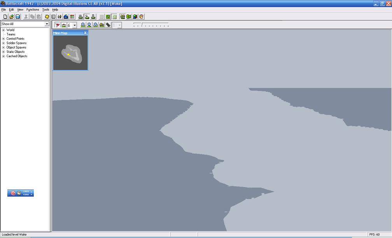This screenshot has height=238, width=392.
Task: Expand the World tree node
Action: tap(3, 30)
